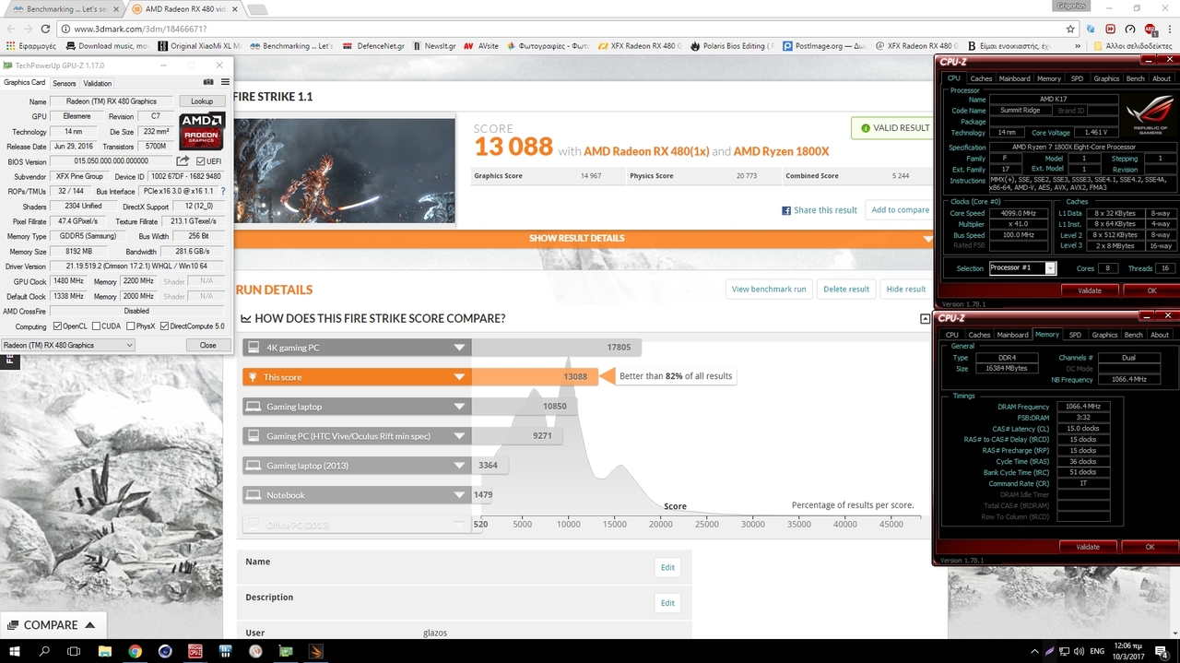
Task: Toggle the OpenCL checkbox
Action: point(58,326)
